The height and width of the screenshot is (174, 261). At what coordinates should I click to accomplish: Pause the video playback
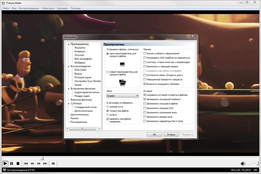(x=12, y=164)
